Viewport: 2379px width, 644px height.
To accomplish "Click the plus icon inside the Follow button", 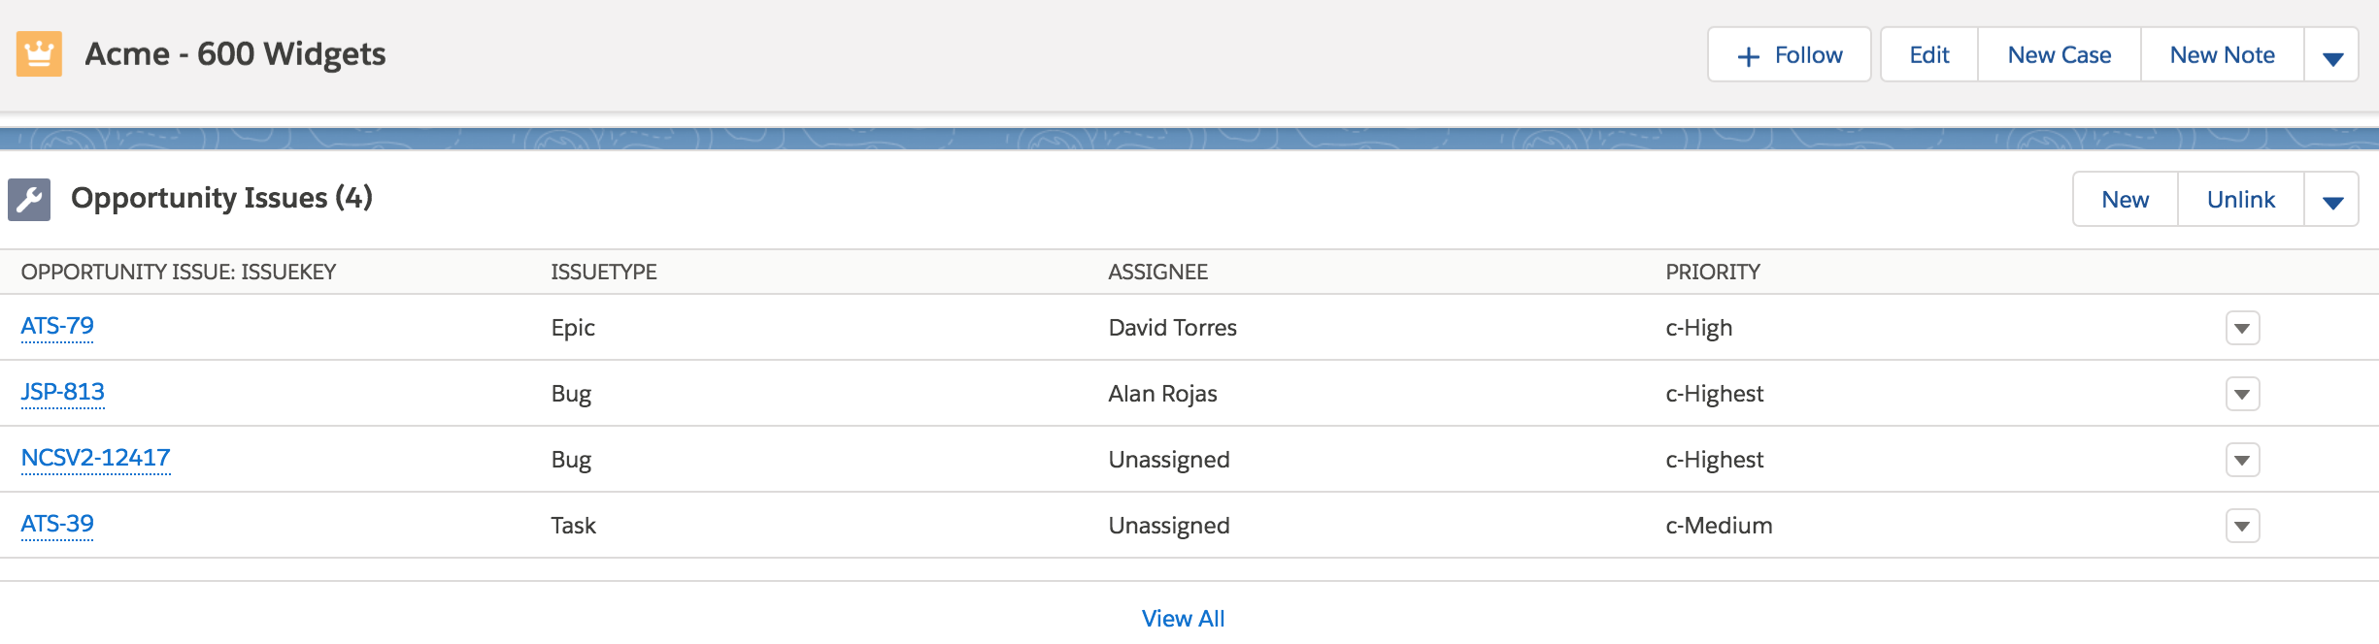I will [x=1748, y=55].
